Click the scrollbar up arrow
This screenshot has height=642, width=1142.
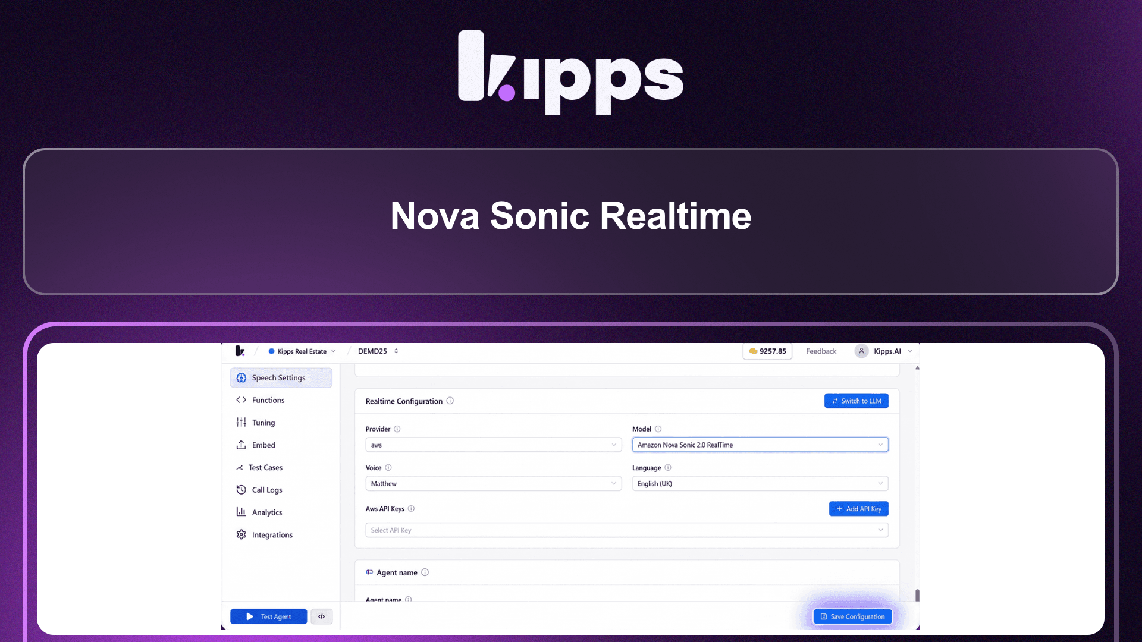pyautogui.click(x=917, y=368)
